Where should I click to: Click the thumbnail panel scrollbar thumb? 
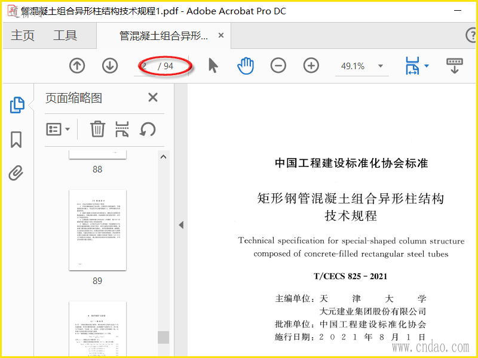pos(163,337)
